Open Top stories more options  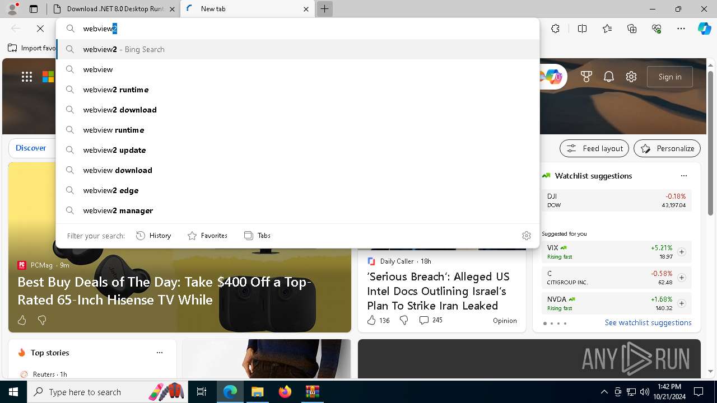(x=160, y=353)
